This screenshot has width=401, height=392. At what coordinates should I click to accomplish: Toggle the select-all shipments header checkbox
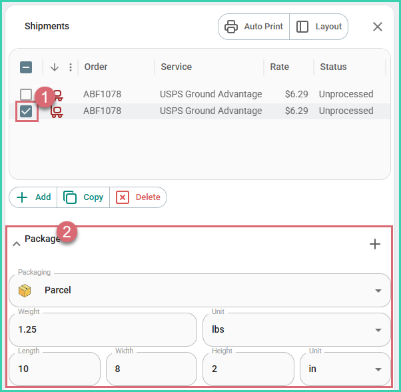point(26,67)
